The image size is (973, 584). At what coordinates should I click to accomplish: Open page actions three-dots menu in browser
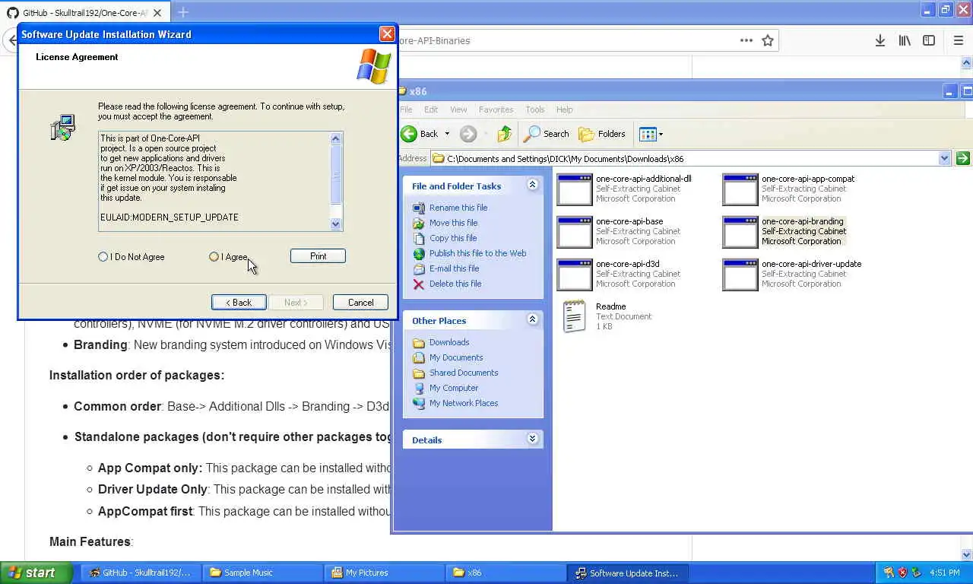click(746, 40)
